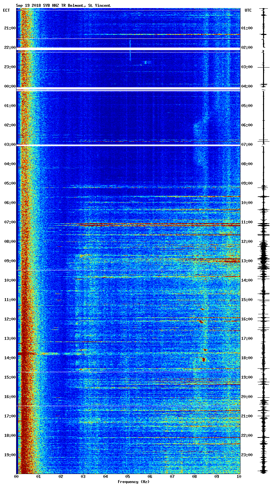Select the ECT axis label 23:00

(10, 67)
